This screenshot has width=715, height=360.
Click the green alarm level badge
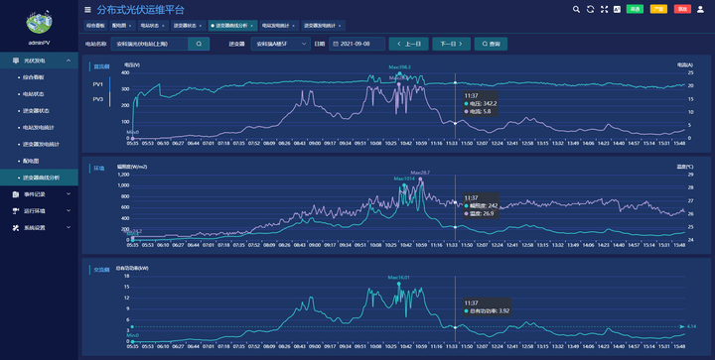click(635, 9)
